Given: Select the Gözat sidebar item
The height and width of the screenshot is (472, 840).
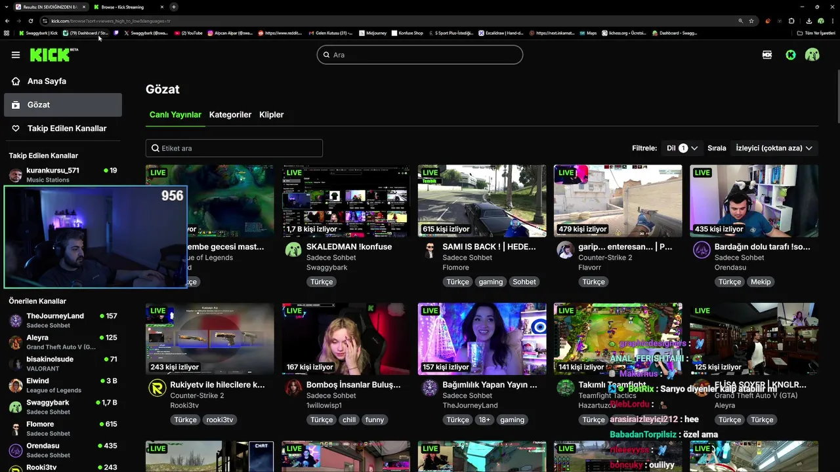Looking at the screenshot, I should coord(63,105).
